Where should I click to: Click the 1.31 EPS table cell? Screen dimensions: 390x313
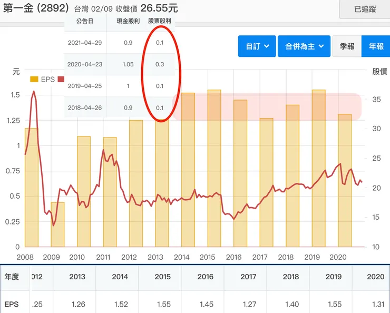[x=378, y=304]
